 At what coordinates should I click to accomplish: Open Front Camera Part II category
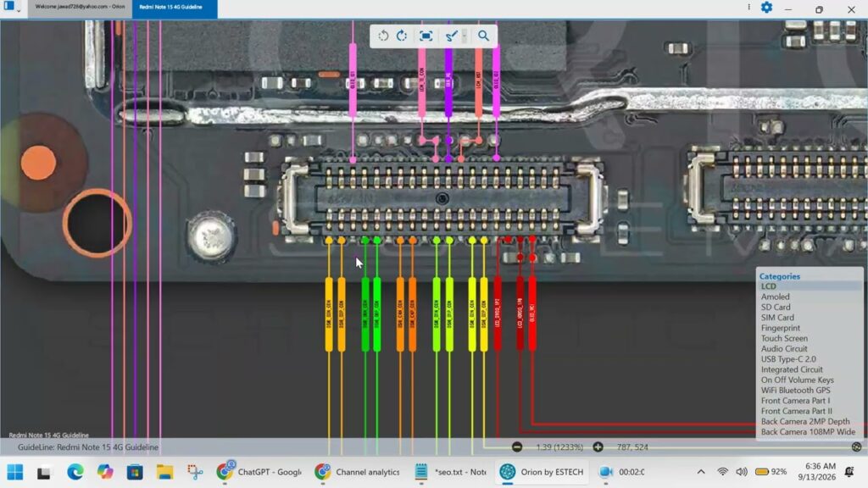(x=797, y=411)
